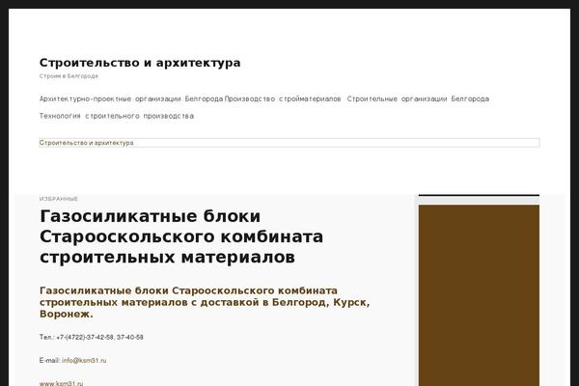The width and height of the screenshot is (579, 386).
Task: Click the phone number line Тел.: +7-(4722)-37-42-58
Action: pyautogui.click(x=92, y=337)
